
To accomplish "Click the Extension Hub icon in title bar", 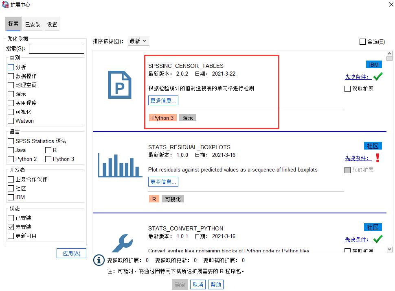I will coord(5,5).
